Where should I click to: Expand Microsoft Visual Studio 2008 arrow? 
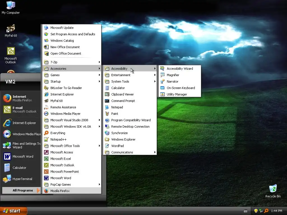(99, 120)
